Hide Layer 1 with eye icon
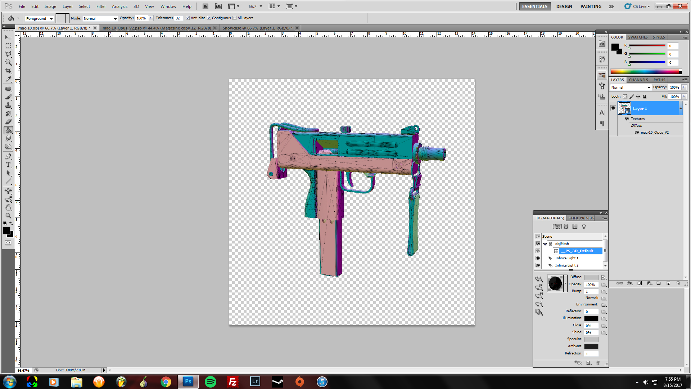This screenshot has height=389, width=691. pos(613,108)
